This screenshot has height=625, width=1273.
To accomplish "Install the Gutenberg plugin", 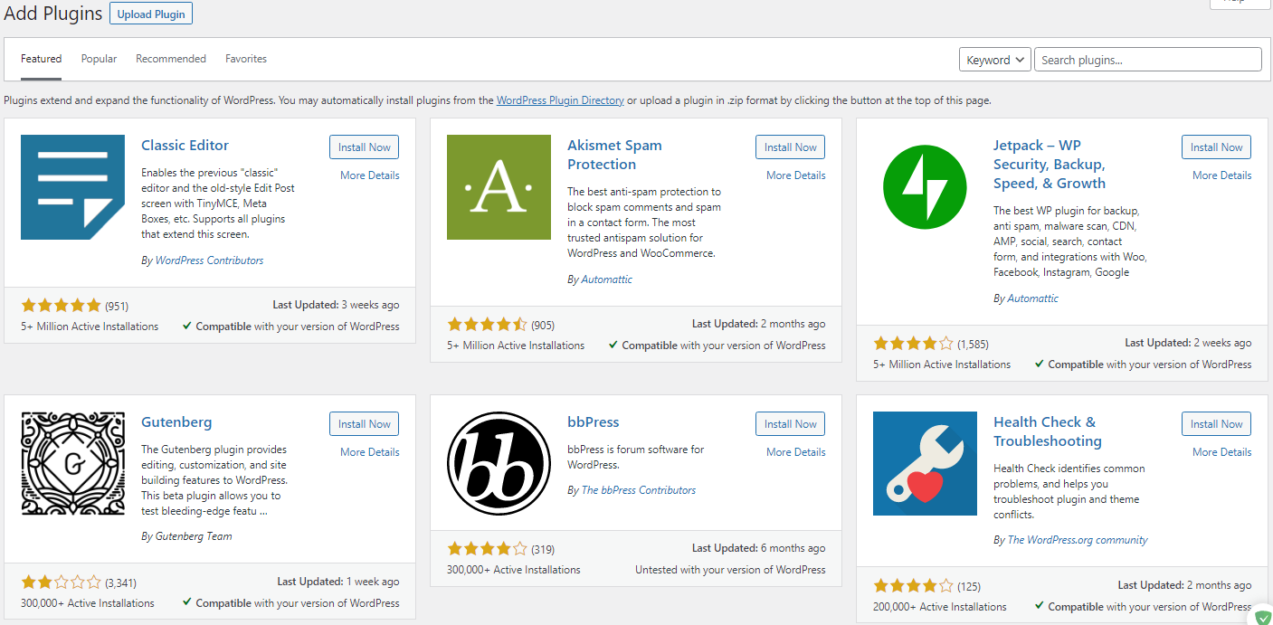I will tap(365, 424).
